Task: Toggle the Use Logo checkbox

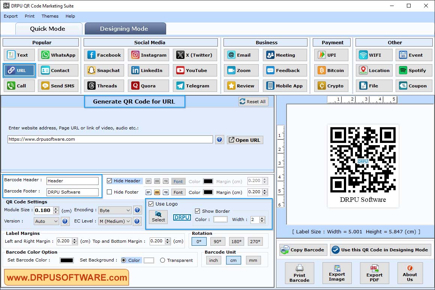Action: [151, 204]
